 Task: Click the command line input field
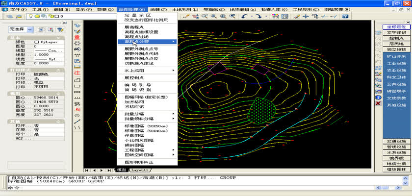(189, 188)
